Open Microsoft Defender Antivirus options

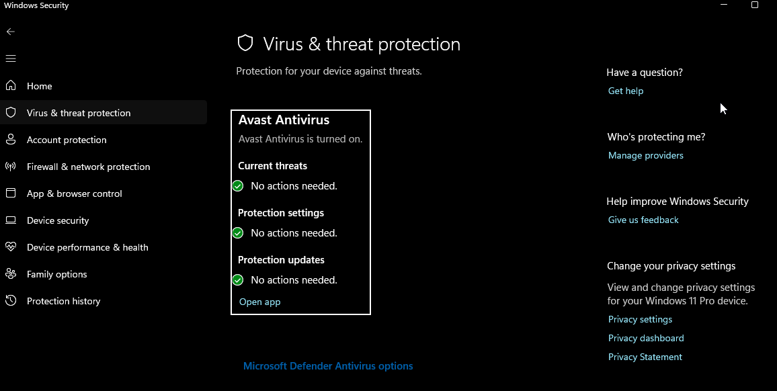pyautogui.click(x=328, y=366)
